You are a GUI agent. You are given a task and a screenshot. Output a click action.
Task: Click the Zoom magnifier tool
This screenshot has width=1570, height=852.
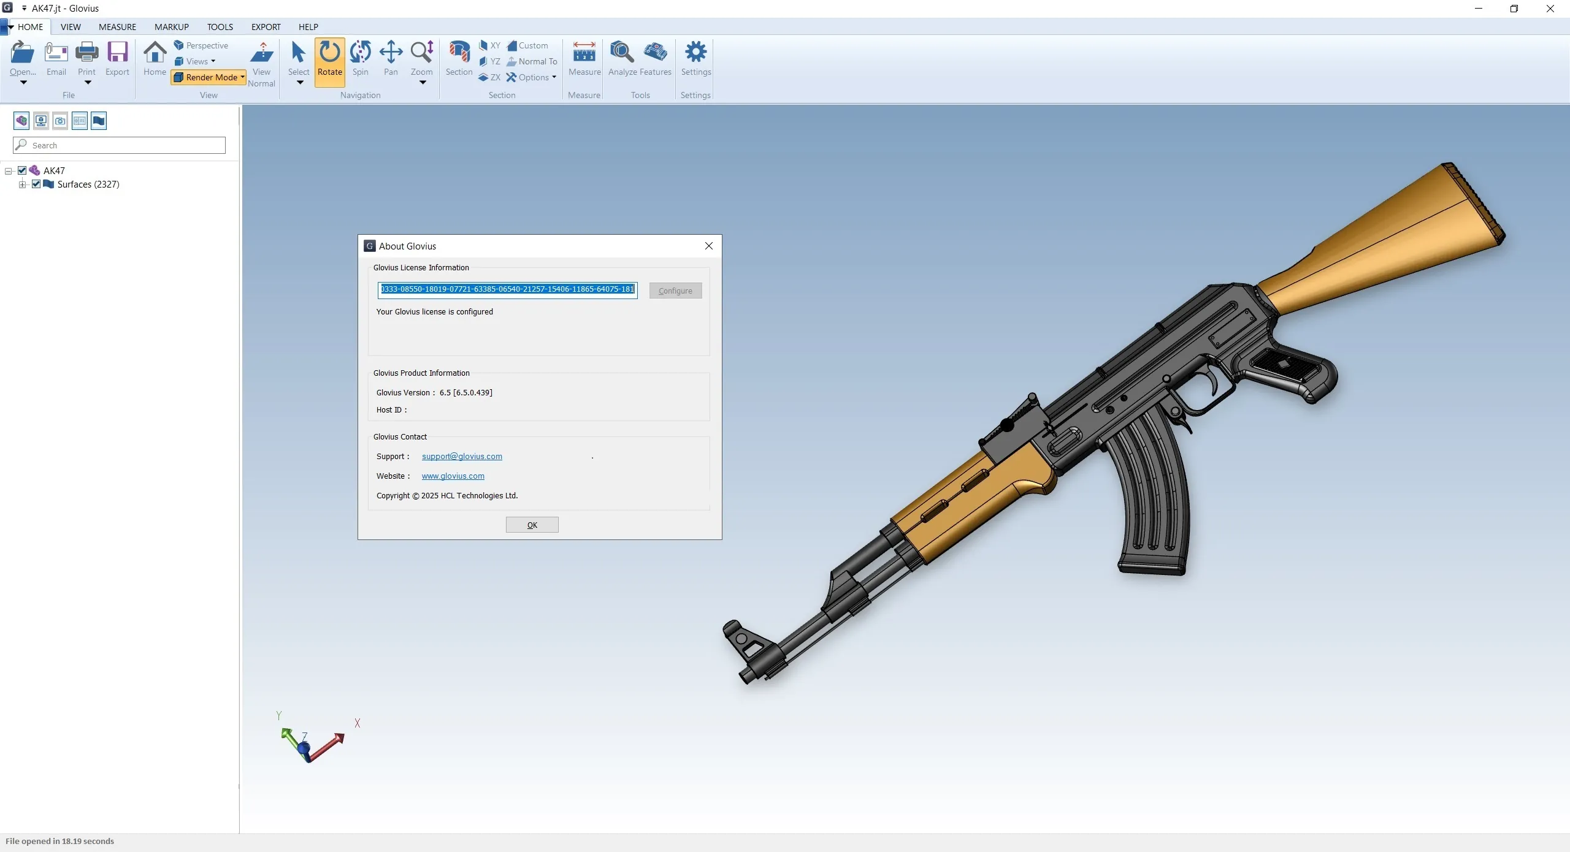422,53
